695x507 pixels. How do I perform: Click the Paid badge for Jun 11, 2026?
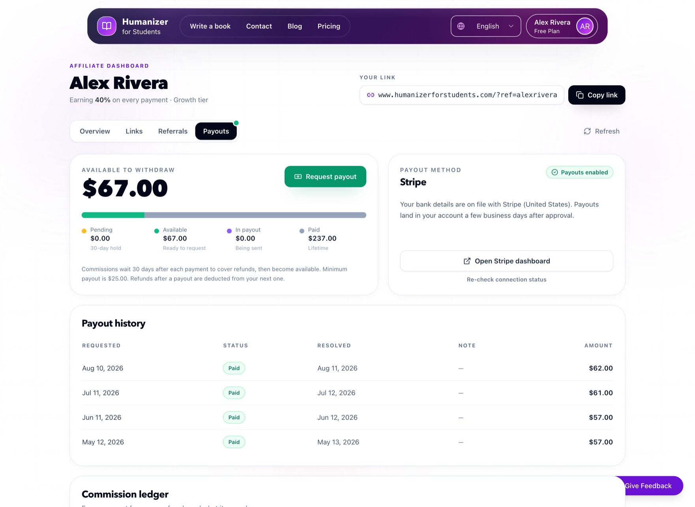pyautogui.click(x=234, y=417)
